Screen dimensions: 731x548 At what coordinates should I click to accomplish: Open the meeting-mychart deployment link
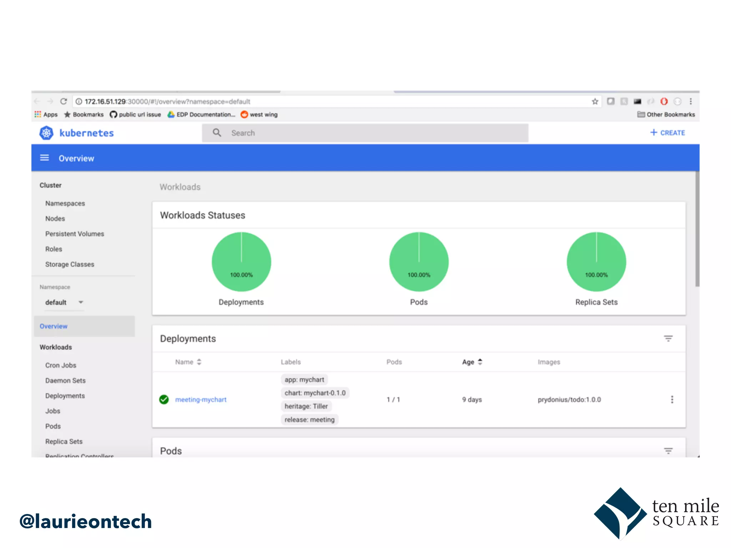tap(201, 400)
